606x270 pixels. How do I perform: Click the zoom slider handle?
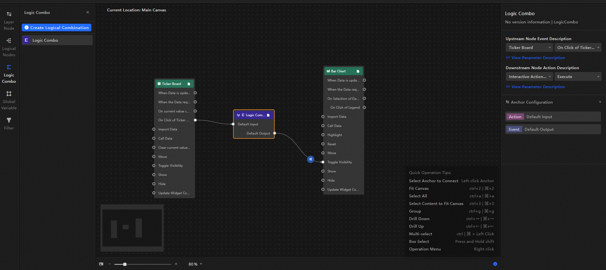coord(125,264)
